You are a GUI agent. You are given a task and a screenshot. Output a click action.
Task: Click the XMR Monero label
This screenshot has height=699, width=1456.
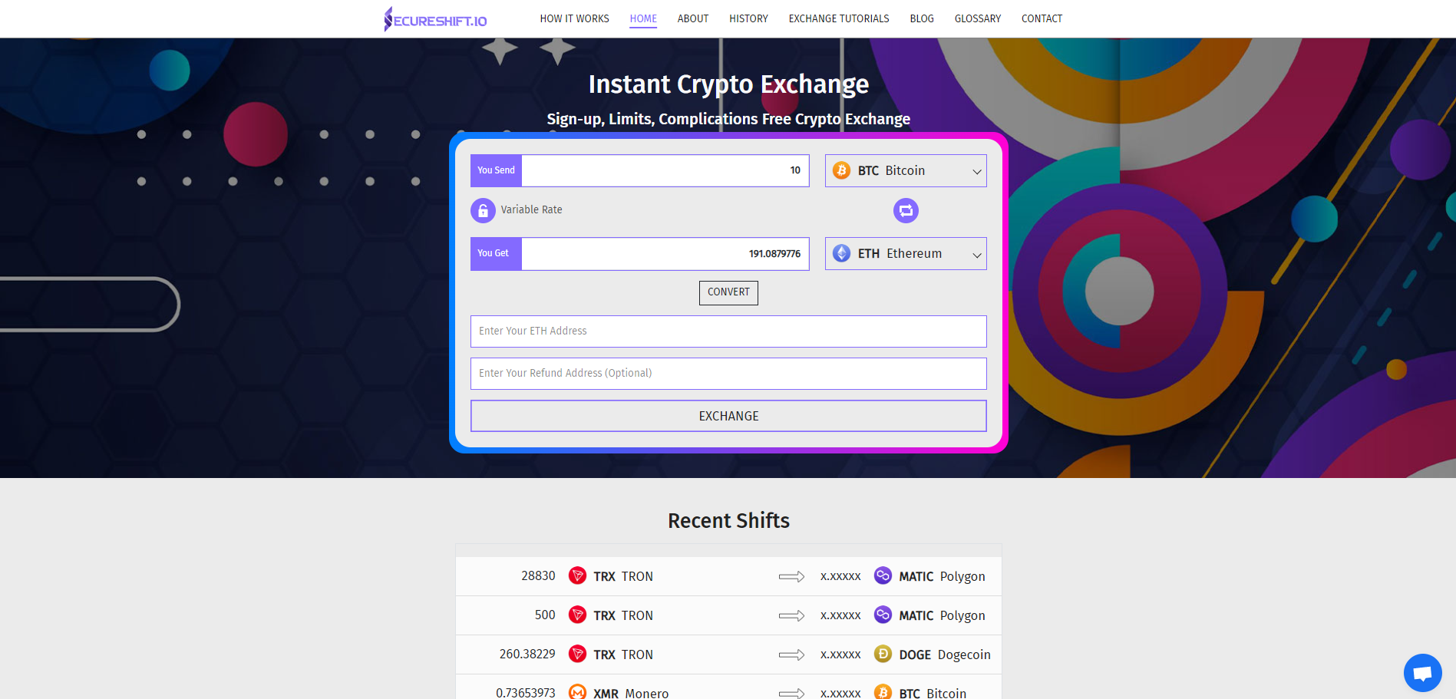(x=631, y=693)
